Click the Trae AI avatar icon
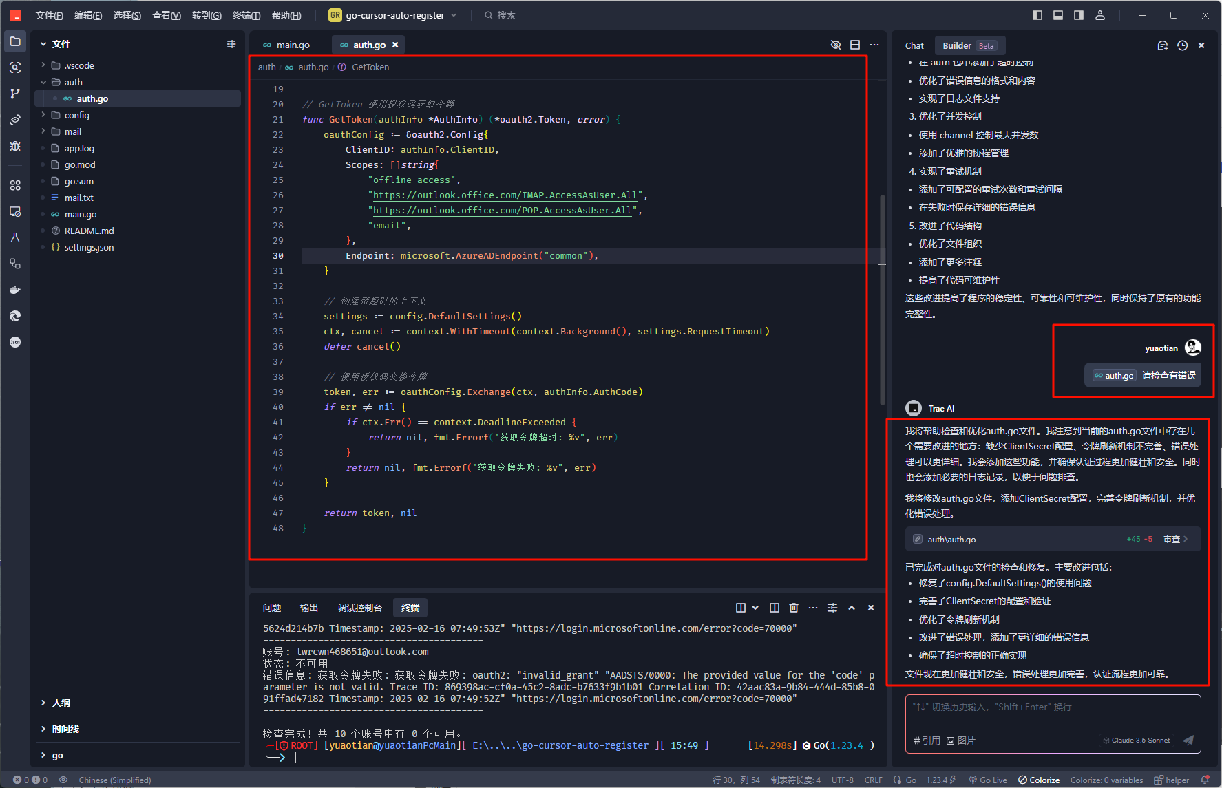 [914, 408]
